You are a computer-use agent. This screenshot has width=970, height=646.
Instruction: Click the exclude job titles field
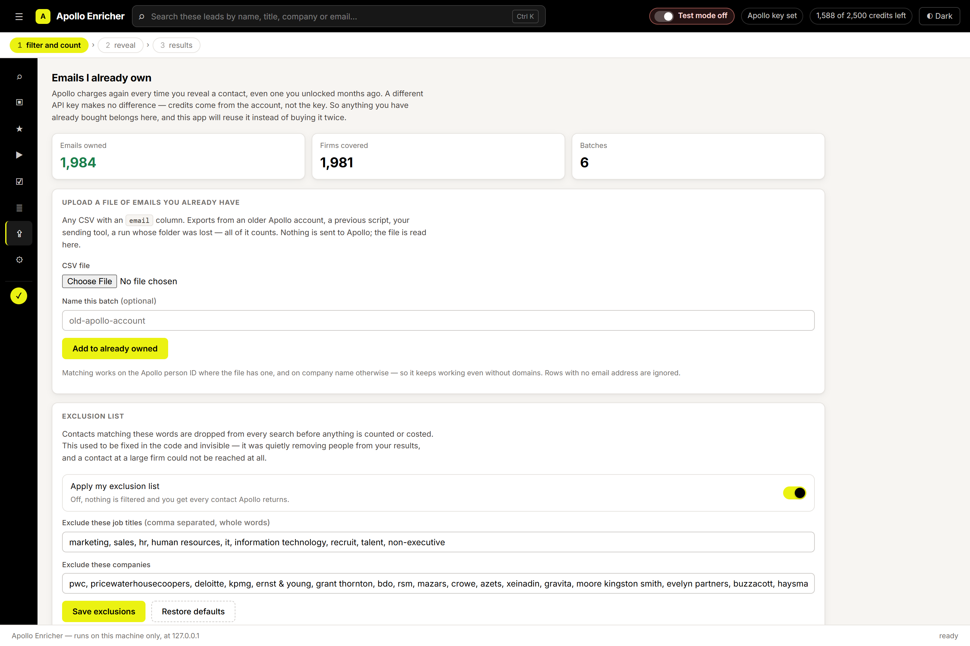pos(438,542)
